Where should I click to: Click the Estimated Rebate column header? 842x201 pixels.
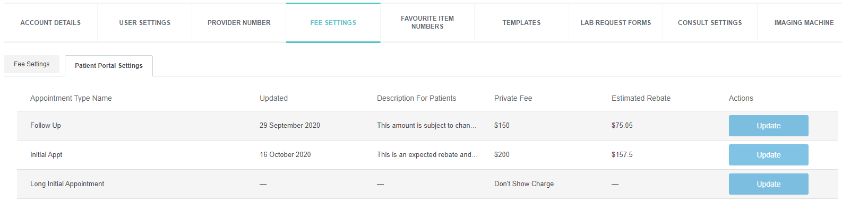[641, 98]
